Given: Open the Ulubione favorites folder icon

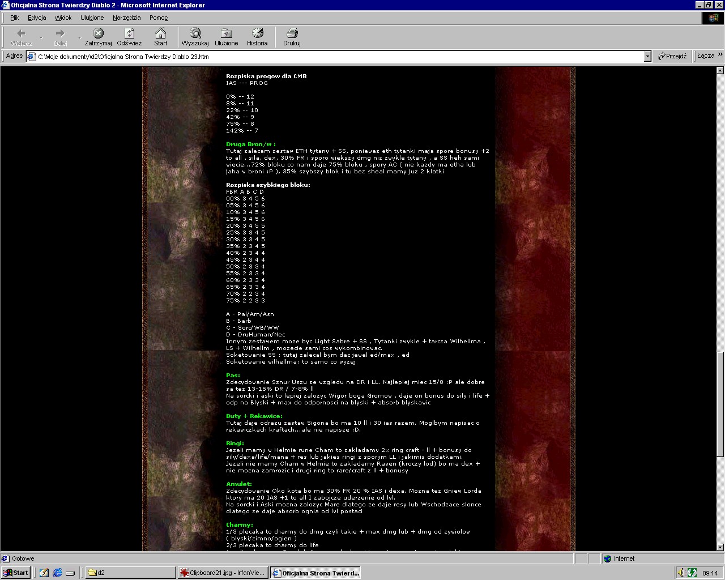Looking at the screenshot, I should pyautogui.click(x=226, y=33).
